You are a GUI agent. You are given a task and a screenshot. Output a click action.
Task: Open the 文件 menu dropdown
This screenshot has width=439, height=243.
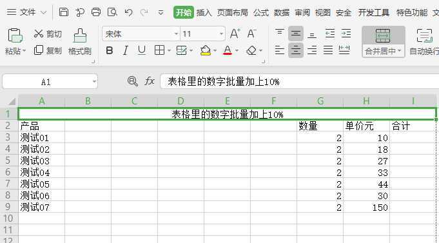pyautogui.click(x=26, y=12)
